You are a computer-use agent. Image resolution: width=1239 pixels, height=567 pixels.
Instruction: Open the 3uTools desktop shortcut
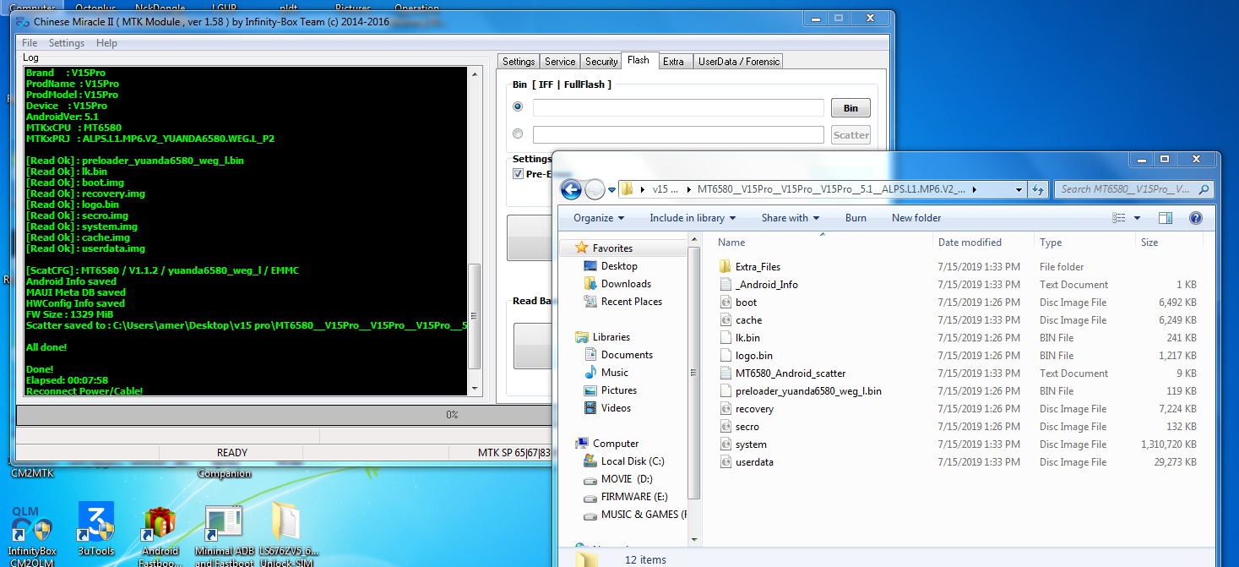click(x=95, y=531)
